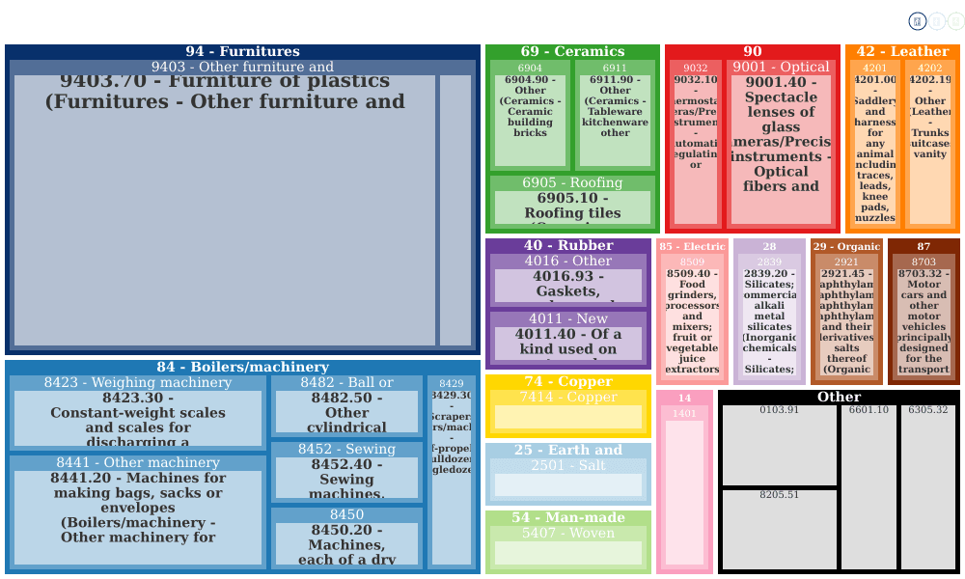The width and height of the screenshot is (965, 579).
Task: Click the 42 - Leather group header
Action: [902, 52]
